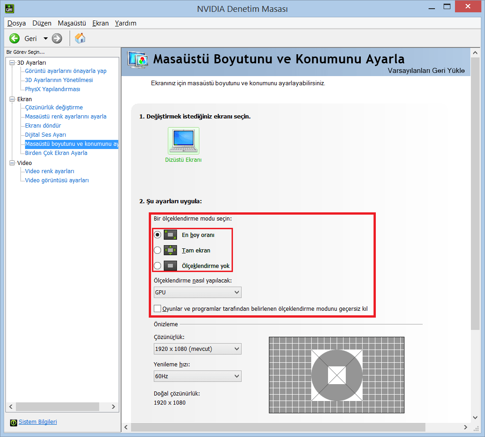The height and width of the screenshot is (437, 485).
Task: Select the Tam ekran radio button
Action: (x=157, y=250)
